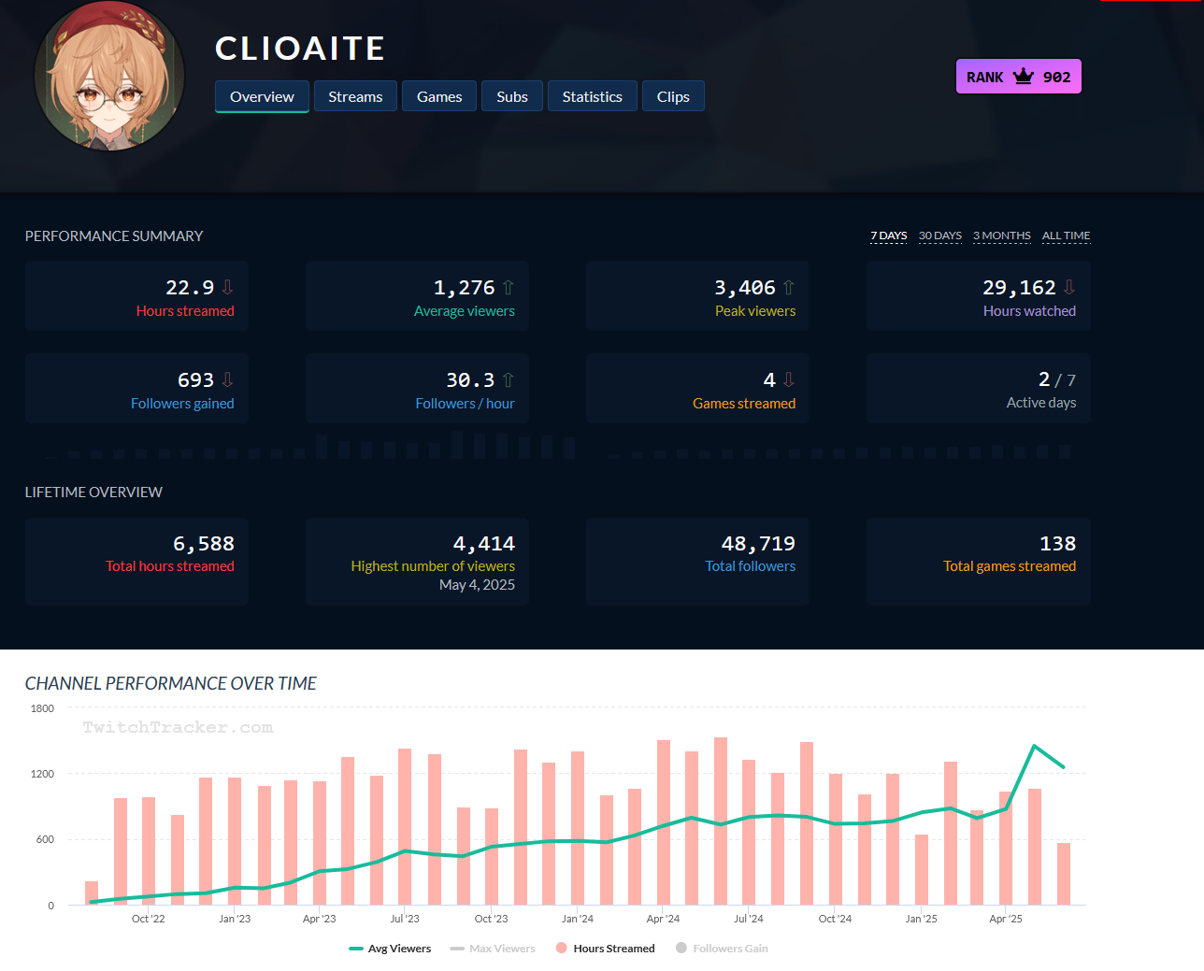Click the Hours streamed label

pyautogui.click(x=185, y=311)
